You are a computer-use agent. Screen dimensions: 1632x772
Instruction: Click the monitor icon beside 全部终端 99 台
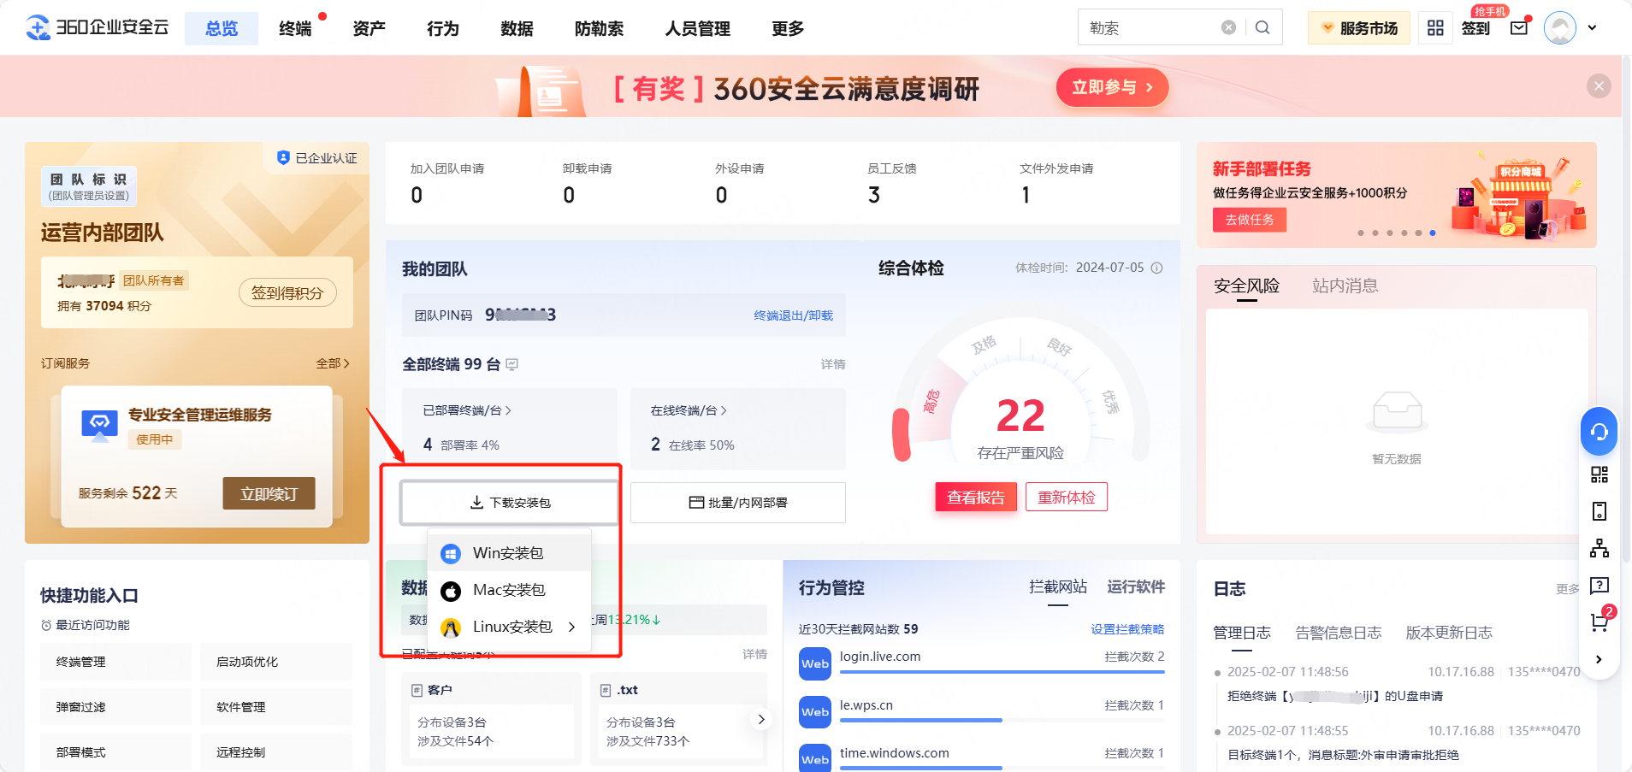pyautogui.click(x=511, y=364)
